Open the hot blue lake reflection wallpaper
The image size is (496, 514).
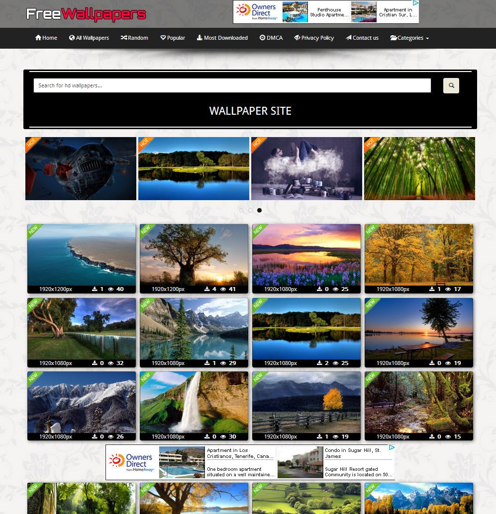pyautogui.click(x=194, y=168)
